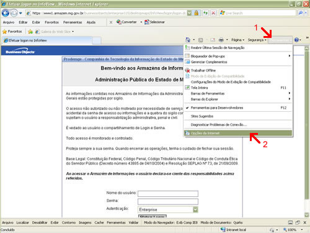310x233 pixels.
Task: Open developer tools Localizar menu
Action: pyautogui.click(x=22, y=222)
